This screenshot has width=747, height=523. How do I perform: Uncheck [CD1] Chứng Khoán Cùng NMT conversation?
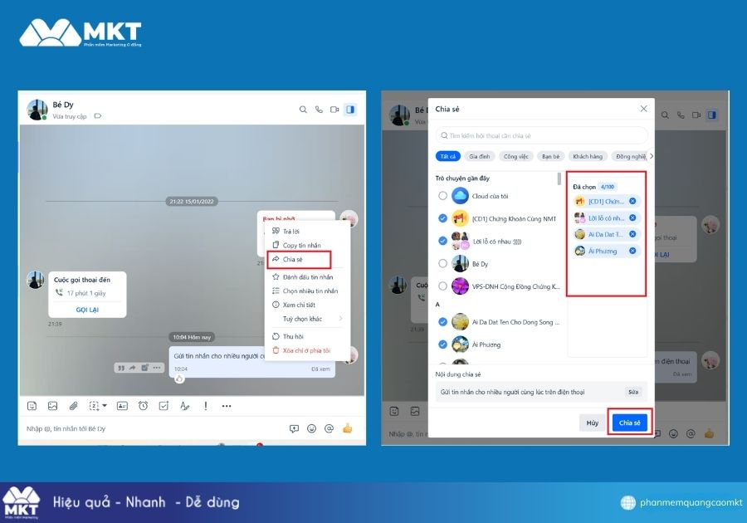click(442, 218)
